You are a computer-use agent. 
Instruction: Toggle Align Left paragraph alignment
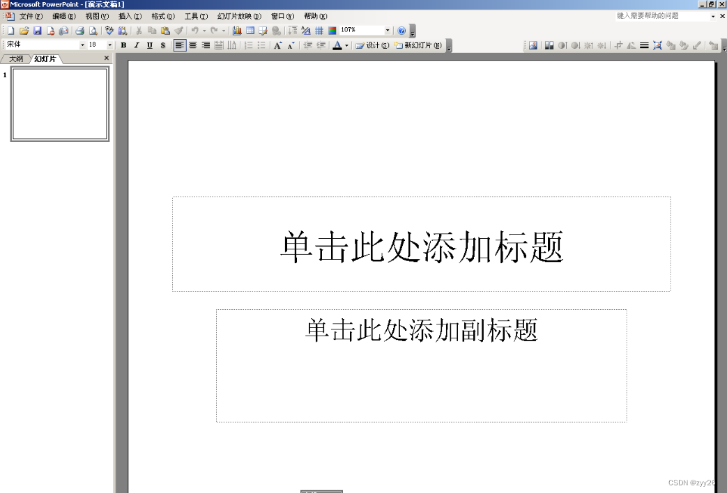[180, 45]
